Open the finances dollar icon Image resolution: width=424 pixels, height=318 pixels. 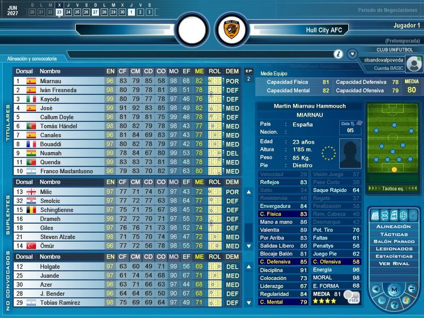[402, 215]
